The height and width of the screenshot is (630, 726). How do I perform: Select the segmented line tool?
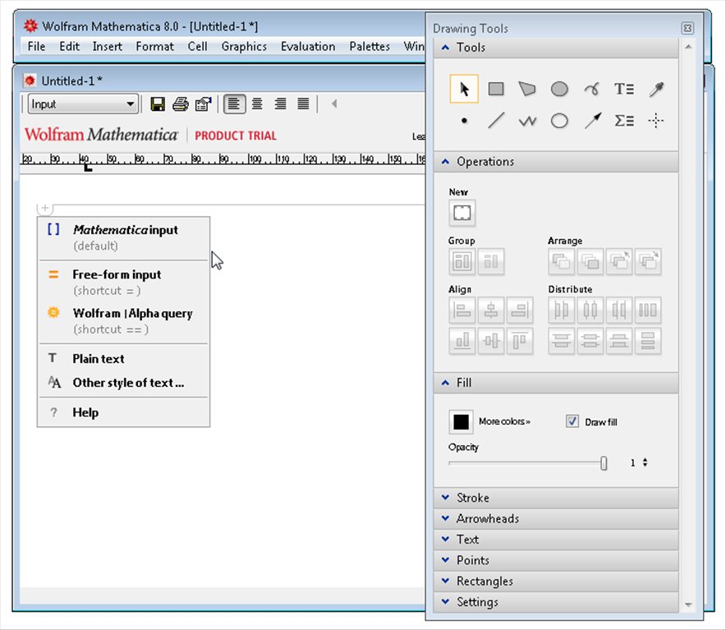[x=527, y=121]
